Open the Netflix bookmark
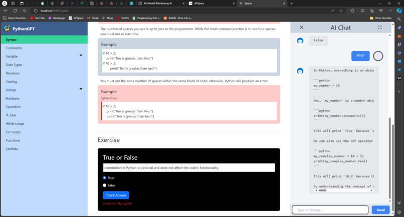 [x=123, y=18]
